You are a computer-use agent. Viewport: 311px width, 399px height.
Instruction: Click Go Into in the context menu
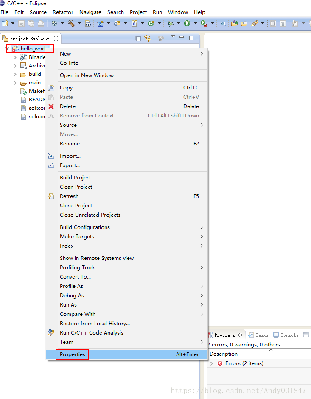[126, 63]
